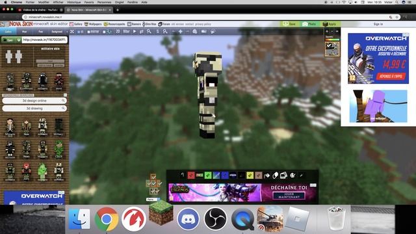This screenshot has height=234, width=416.
Task: Select the bright green creeper skin thumbnail
Action: 42,172
